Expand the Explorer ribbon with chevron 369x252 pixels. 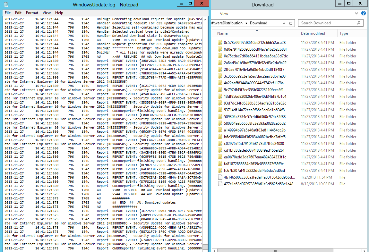click(x=357, y=13)
